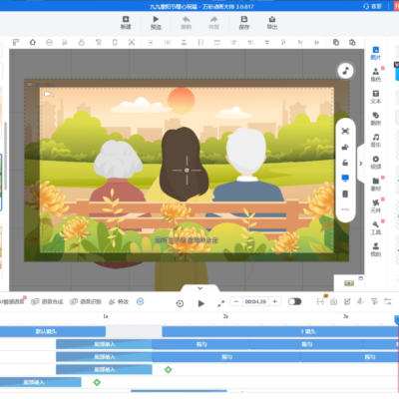Click the 语音合成 speech synthesis button
The width and height of the screenshot is (399, 399).
(47, 301)
